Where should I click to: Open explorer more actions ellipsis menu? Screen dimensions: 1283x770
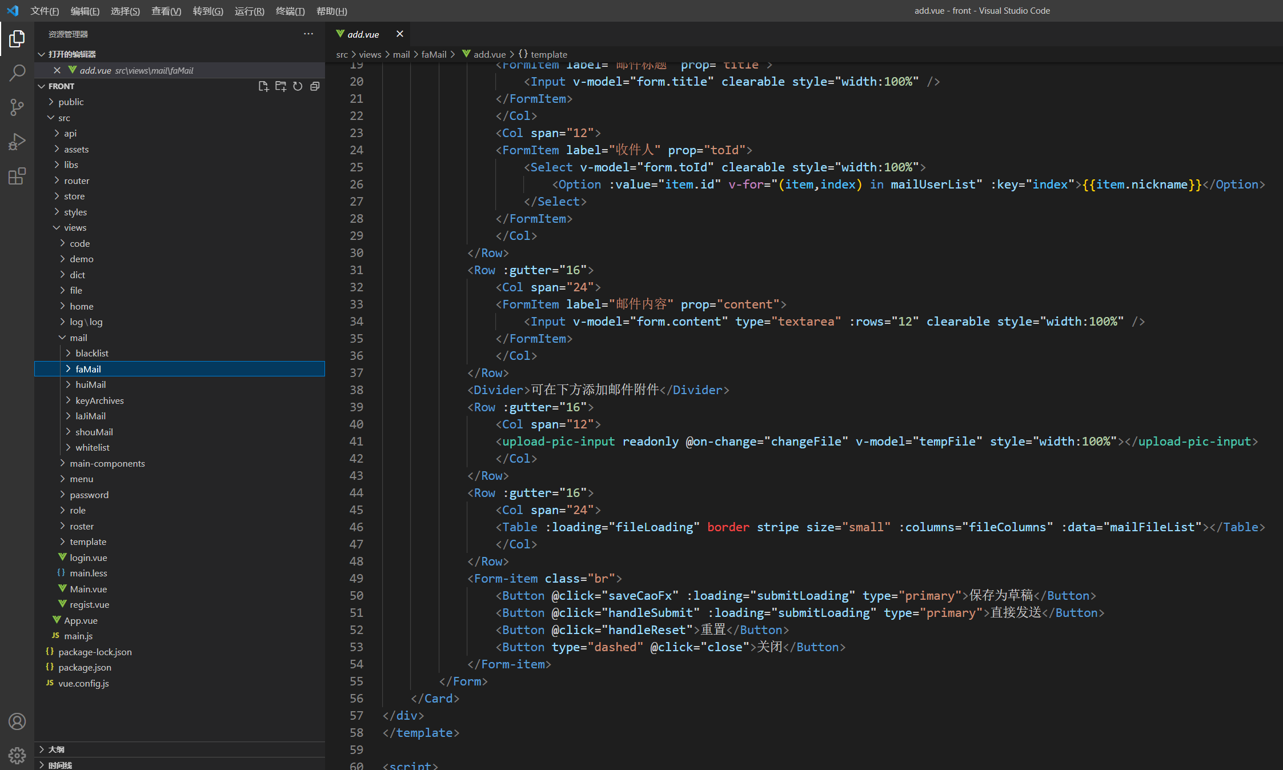pyautogui.click(x=308, y=34)
